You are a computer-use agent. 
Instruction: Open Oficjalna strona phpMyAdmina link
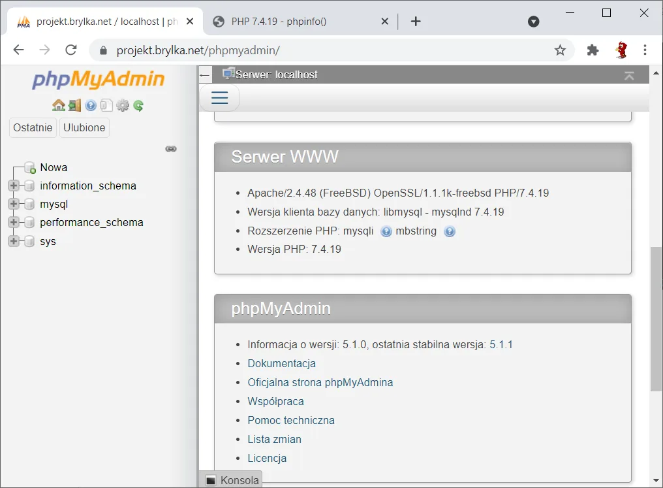click(x=320, y=383)
